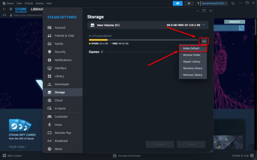Select Rename Library menu entry

pos(193,68)
